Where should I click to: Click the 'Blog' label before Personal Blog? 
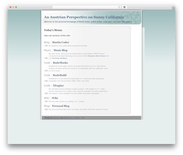pyautogui.click(x=47, y=106)
